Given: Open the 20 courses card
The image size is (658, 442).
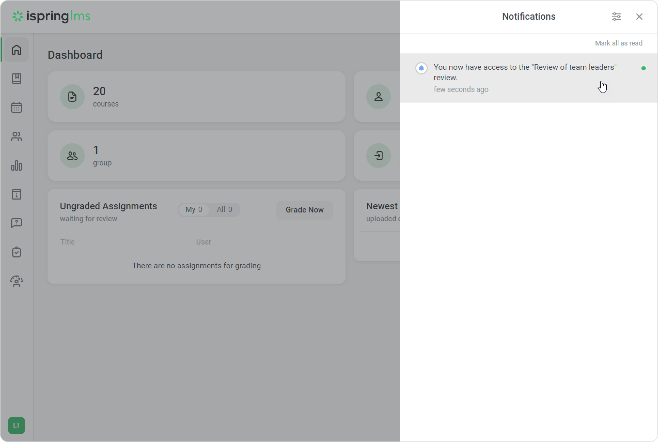Looking at the screenshot, I should click(196, 97).
